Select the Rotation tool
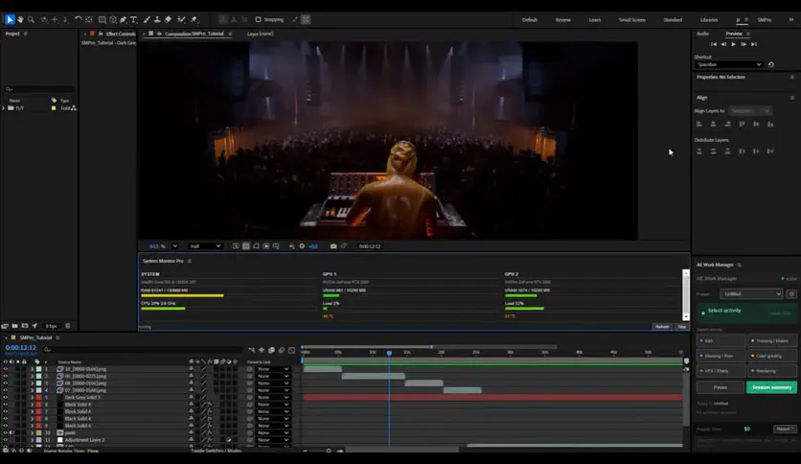The width and height of the screenshot is (801, 464). 78,19
